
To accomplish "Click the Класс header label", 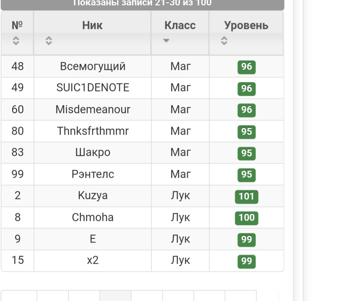I will point(180,25).
